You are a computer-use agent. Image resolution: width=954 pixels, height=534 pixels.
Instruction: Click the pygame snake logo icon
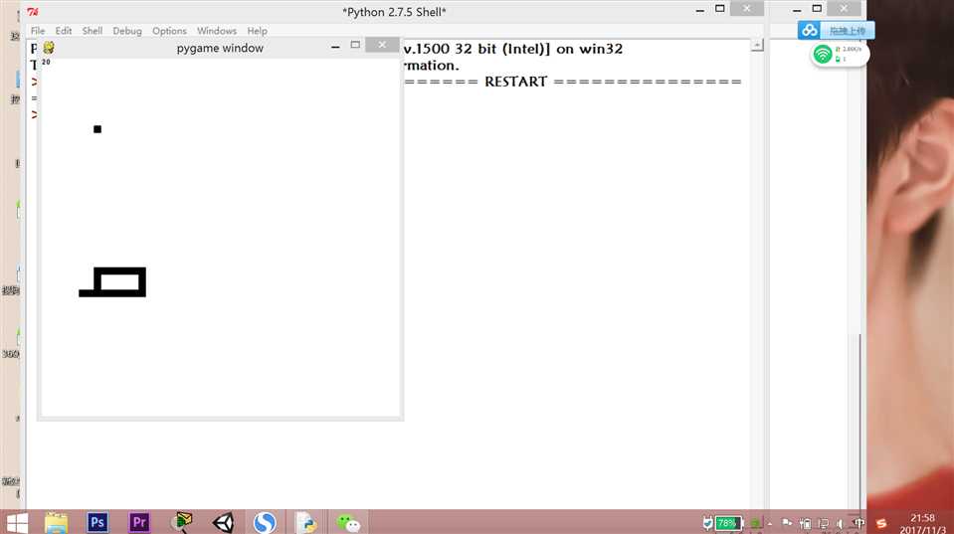pyautogui.click(x=49, y=48)
